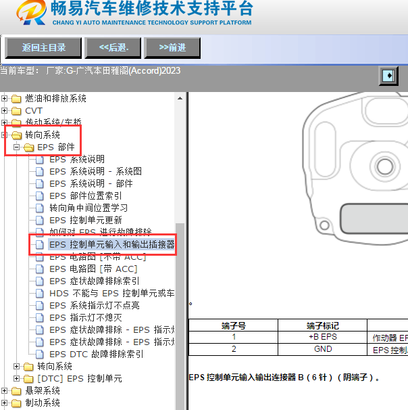The height and width of the screenshot is (410, 408).
Task: Collapse the EPS 部件 folder node
Action: (x=16, y=147)
